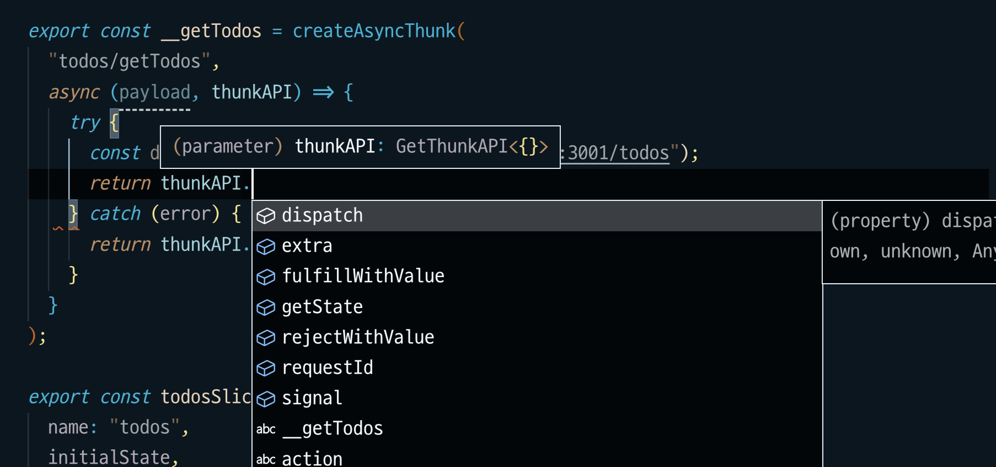
Task: Click the thunkAPI parameter hover tooltip
Action: point(360,147)
